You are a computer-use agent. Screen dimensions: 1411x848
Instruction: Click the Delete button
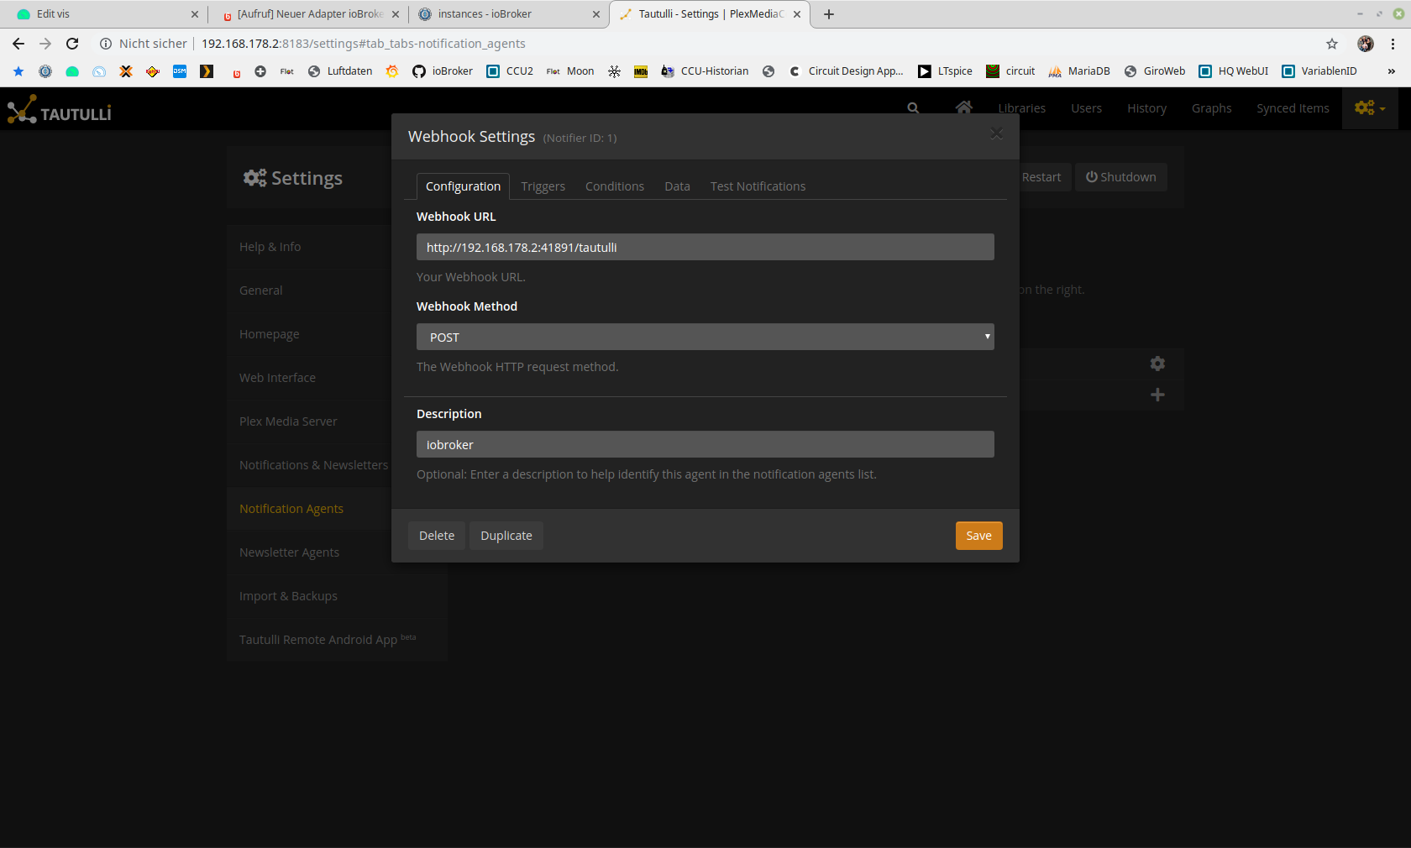(437, 536)
